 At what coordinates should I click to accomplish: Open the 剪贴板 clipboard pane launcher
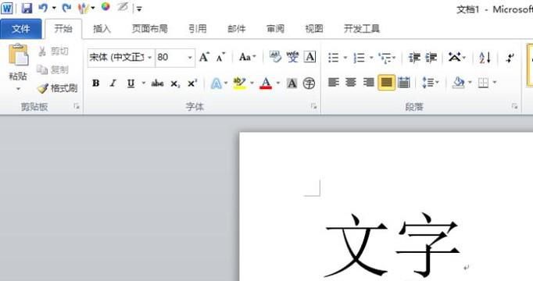pos(77,107)
